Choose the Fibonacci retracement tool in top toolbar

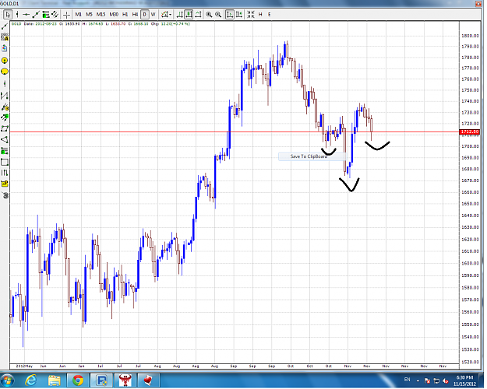point(46,15)
